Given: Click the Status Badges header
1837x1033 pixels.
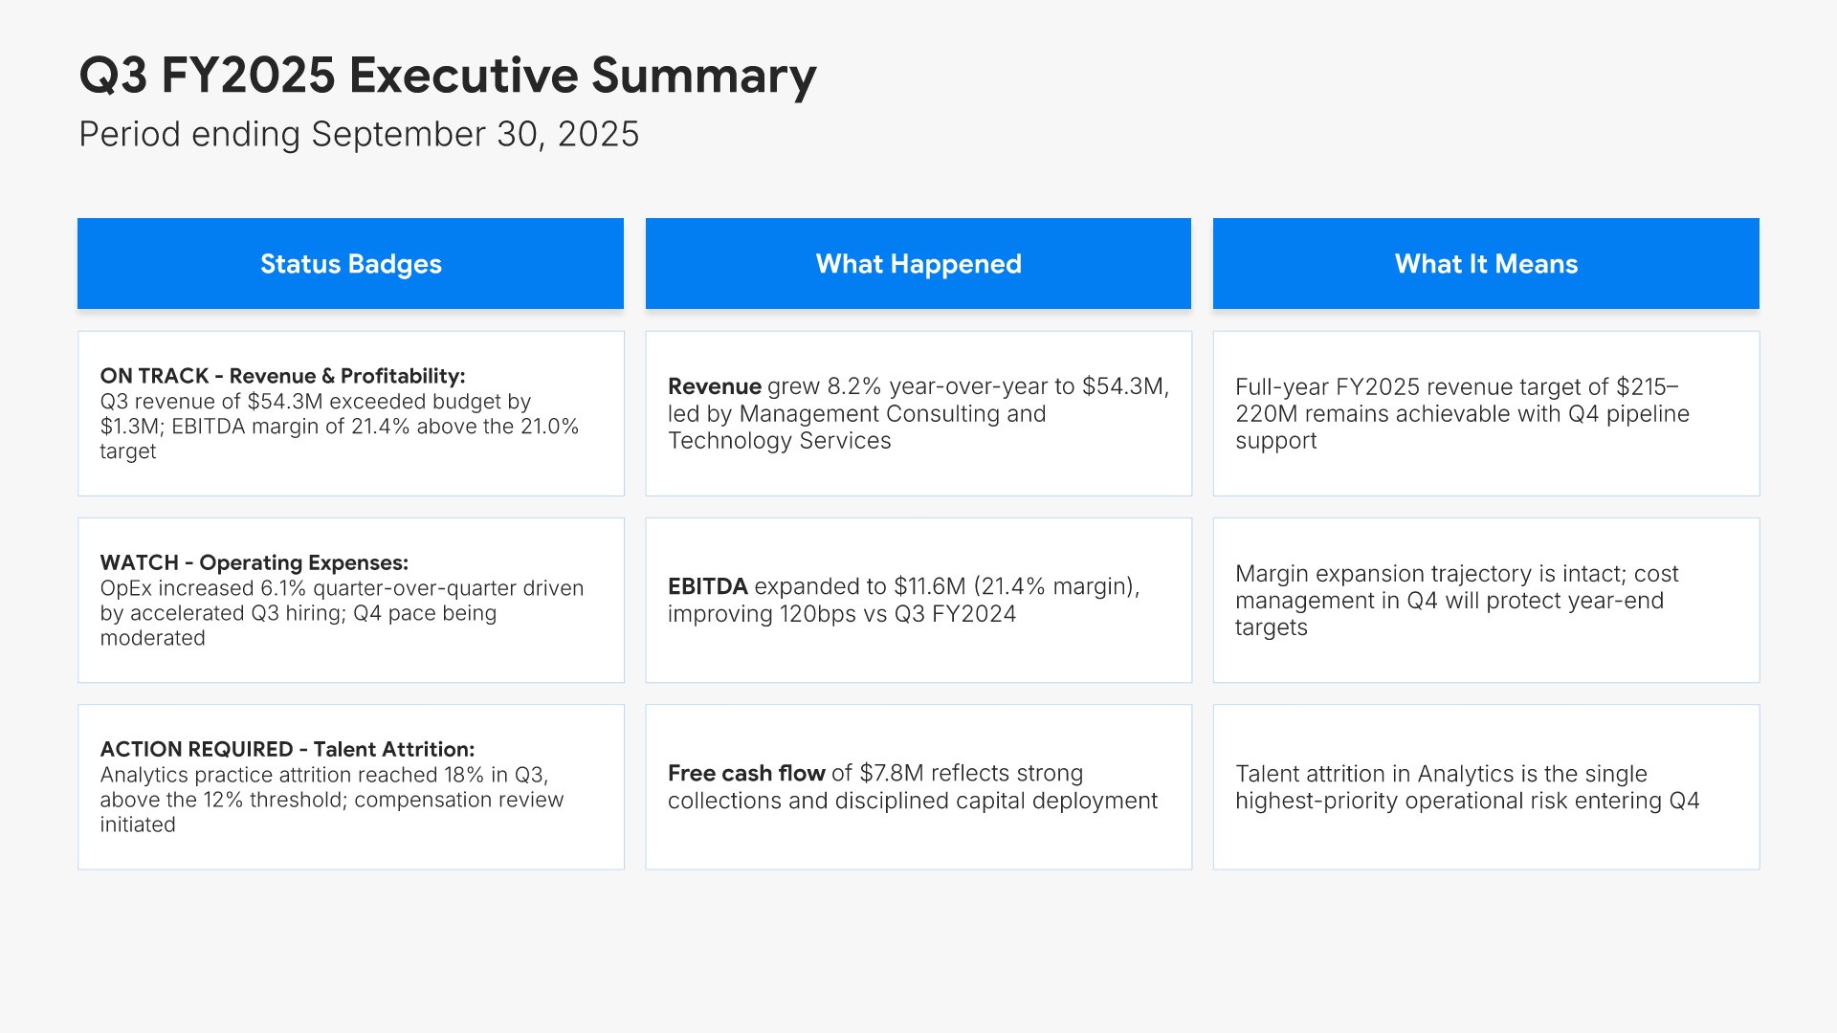Looking at the screenshot, I should point(350,263).
